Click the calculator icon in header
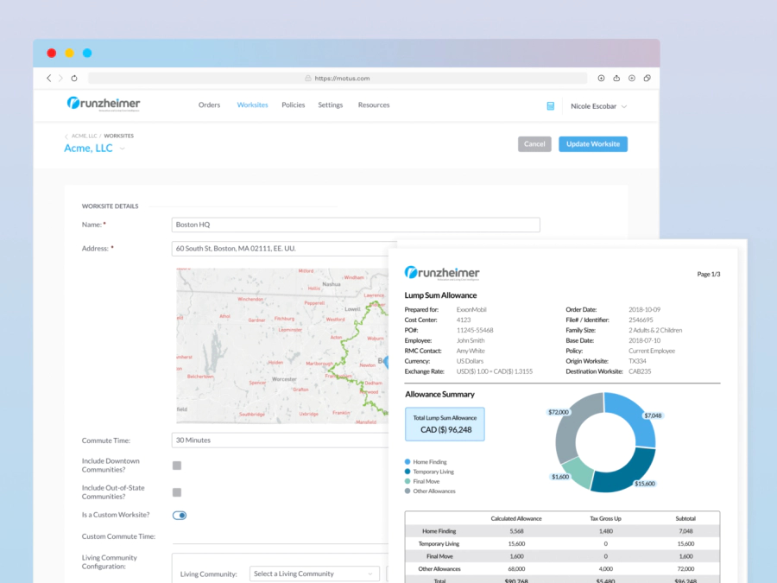Image resolution: width=777 pixels, height=583 pixels. pos(550,106)
